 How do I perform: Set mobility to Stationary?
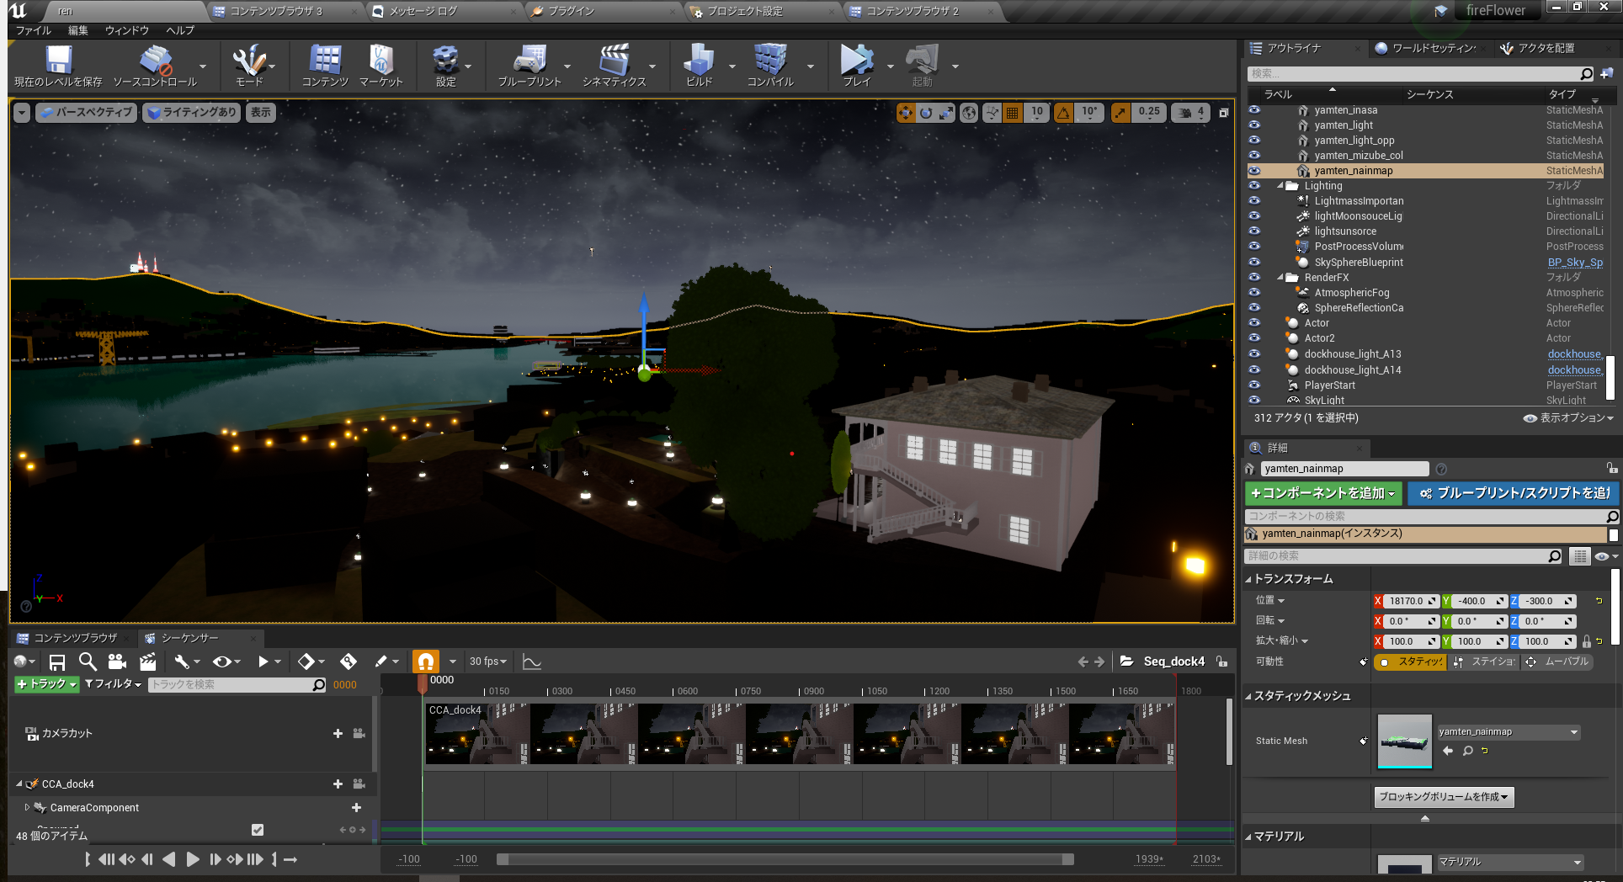click(x=1485, y=661)
